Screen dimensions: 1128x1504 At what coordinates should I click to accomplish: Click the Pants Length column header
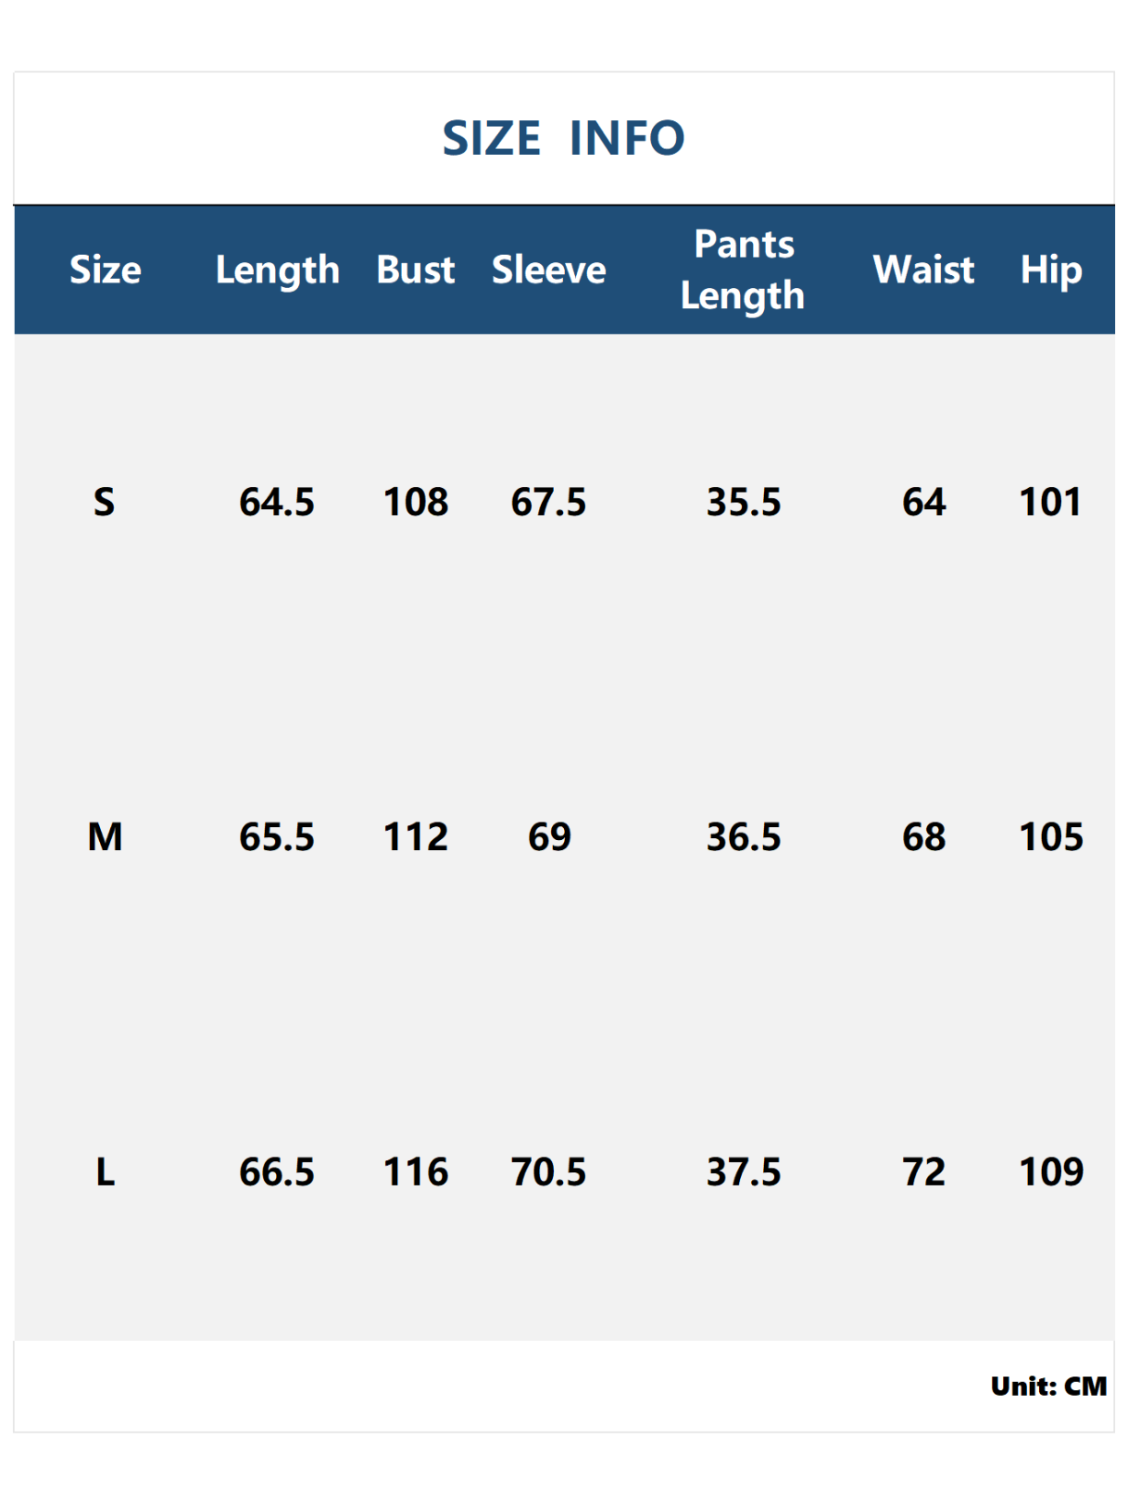click(x=744, y=270)
